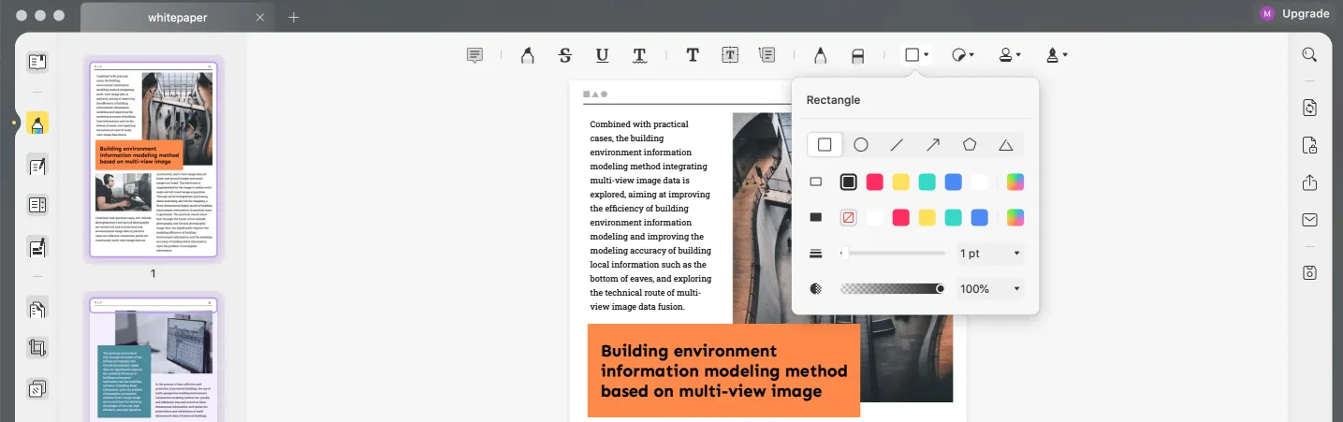Viewport: 1343px width, 422px height.
Task: Open Fill and Sign mode in sidebar
Action: 37,247
